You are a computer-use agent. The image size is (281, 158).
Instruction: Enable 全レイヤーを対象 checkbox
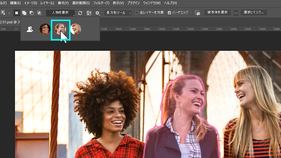[x=137, y=13]
